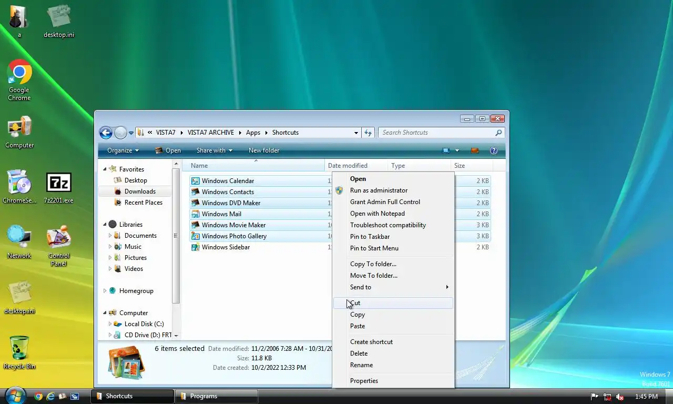
Task: Launch Chrome from the taskbar quick launch
Action: point(38,396)
